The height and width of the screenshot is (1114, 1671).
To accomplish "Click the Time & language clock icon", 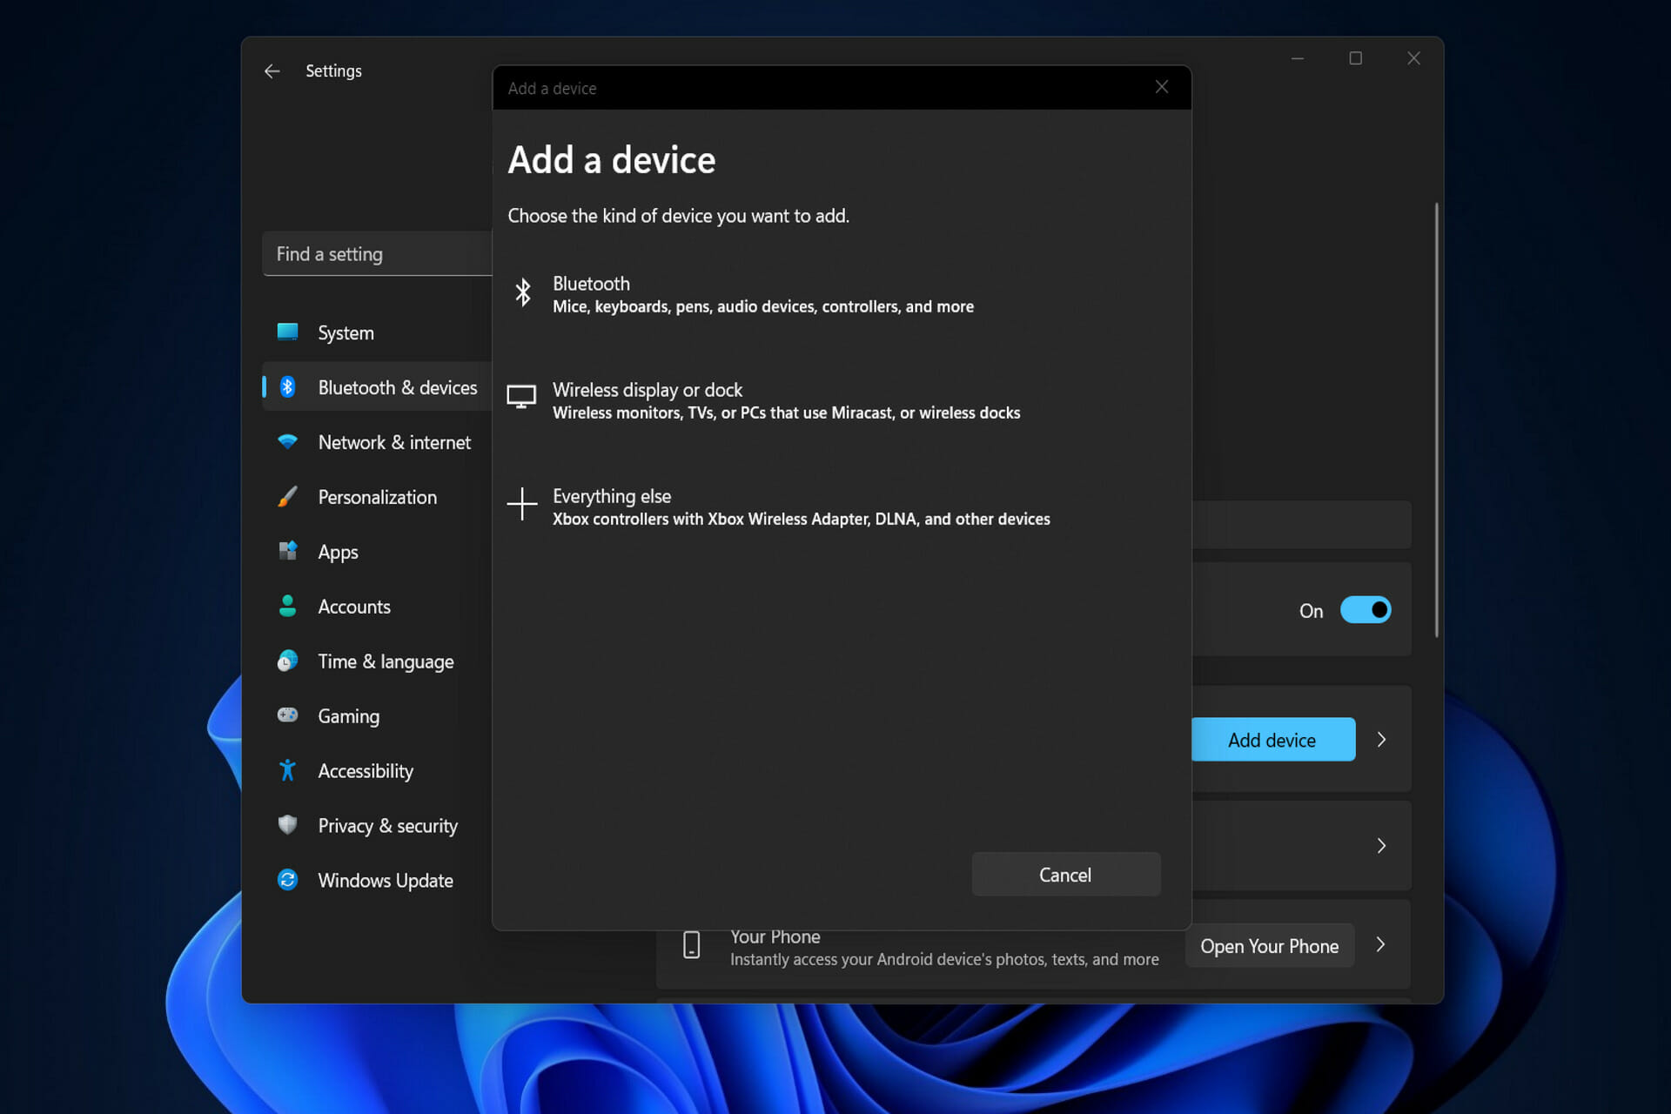I will (287, 661).
